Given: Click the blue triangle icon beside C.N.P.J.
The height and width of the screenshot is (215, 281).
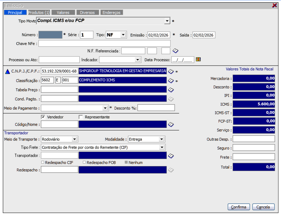Looking at the screenshot, I should (x=8, y=71).
